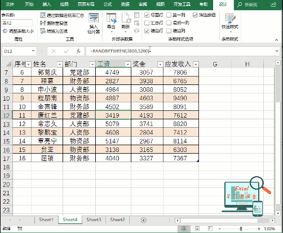Expand the formula bar
Image resolution: width=283 pixels, height=233 pixels.
pyautogui.click(x=277, y=51)
